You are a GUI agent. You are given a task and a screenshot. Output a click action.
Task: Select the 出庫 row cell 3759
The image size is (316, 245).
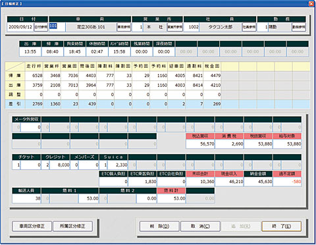[34, 85]
